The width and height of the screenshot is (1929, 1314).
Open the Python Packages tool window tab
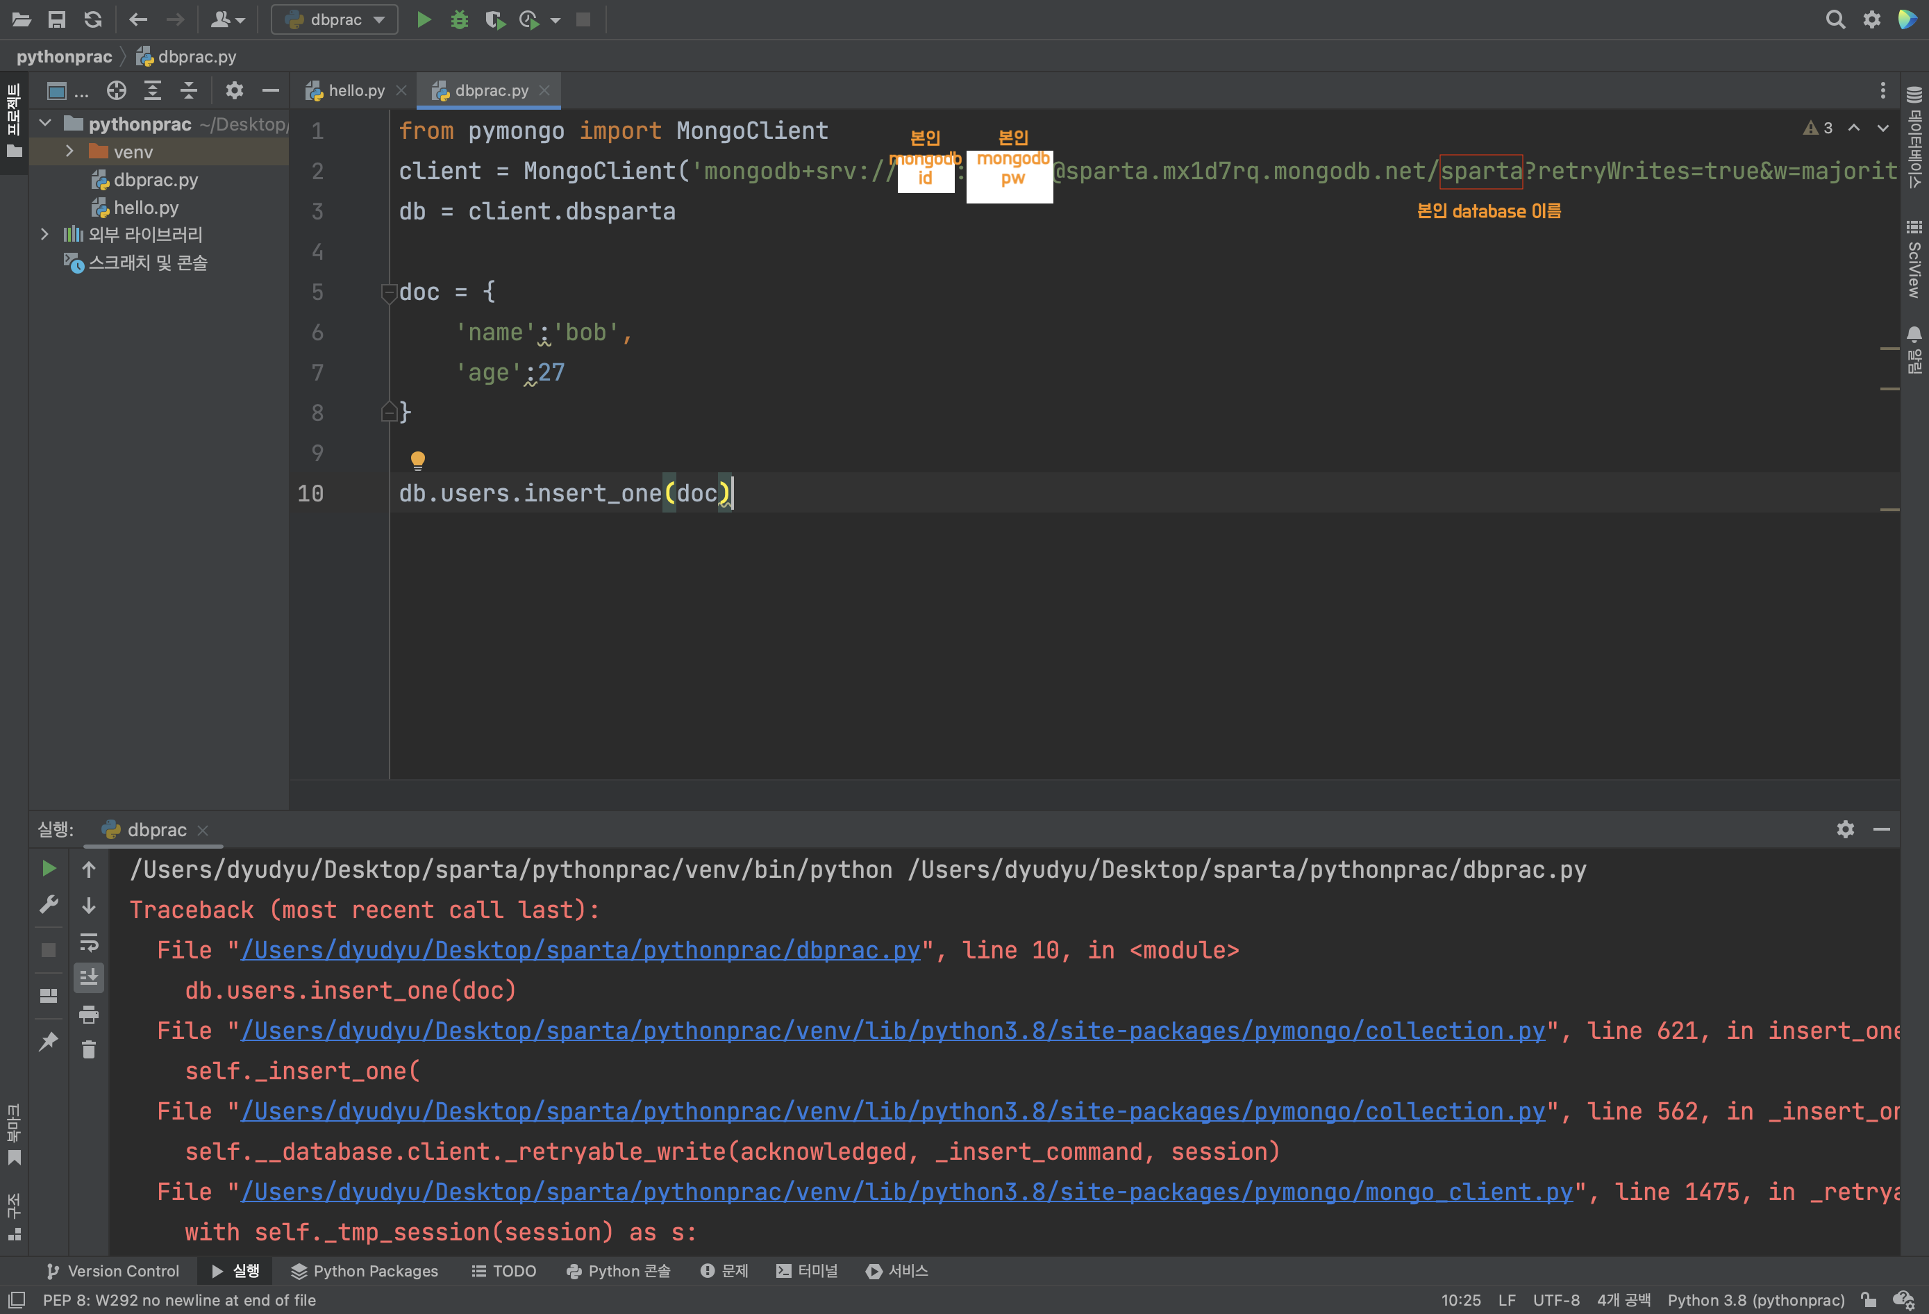pyautogui.click(x=365, y=1271)
